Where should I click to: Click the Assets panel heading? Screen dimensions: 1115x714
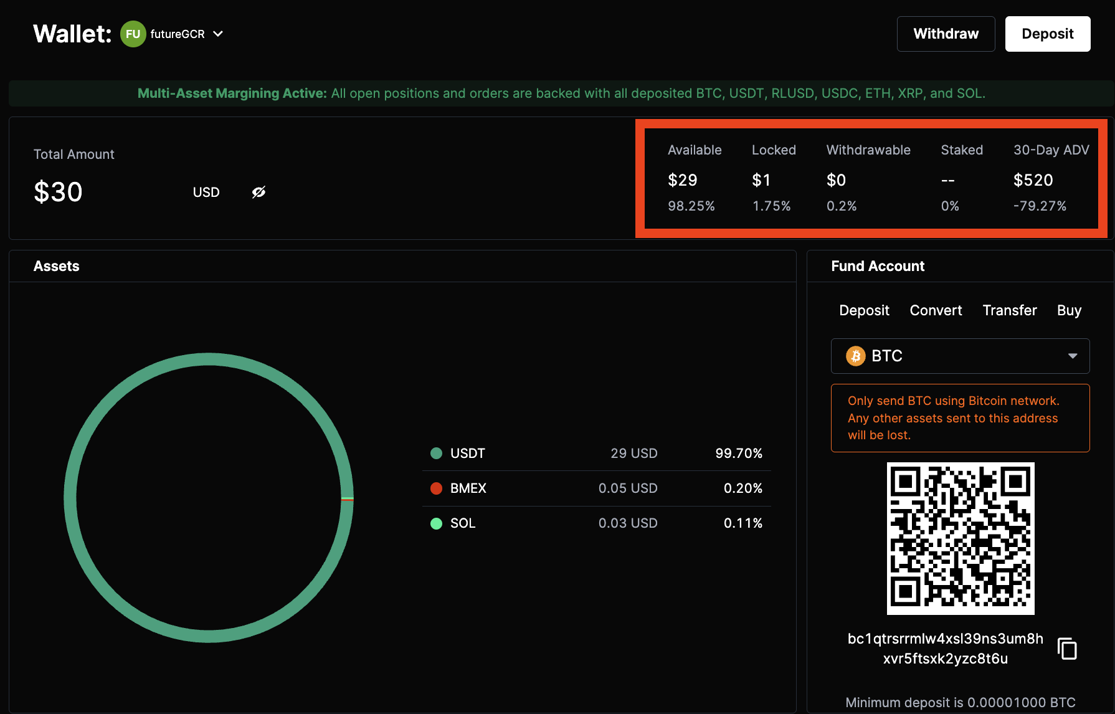[x=56, y=266]
